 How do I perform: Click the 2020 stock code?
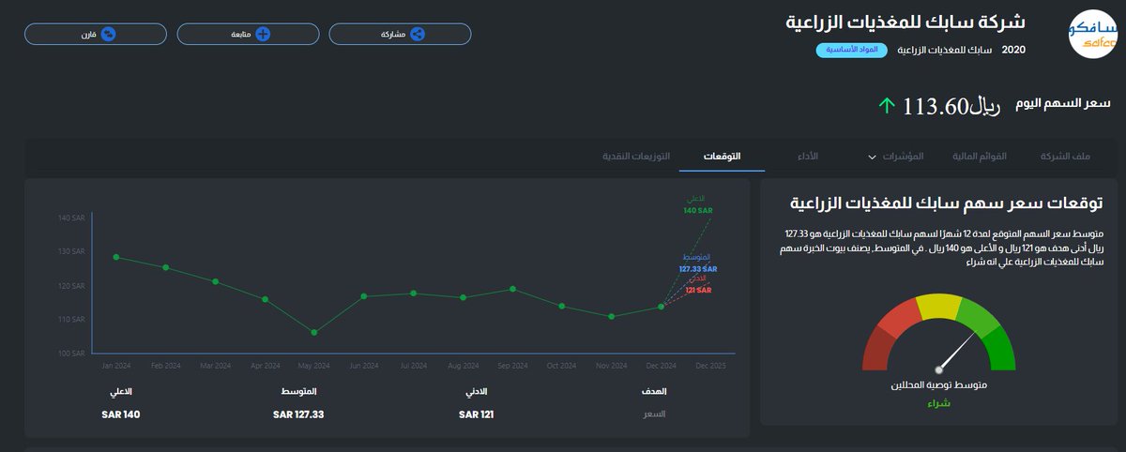[x=1014, y=50]
